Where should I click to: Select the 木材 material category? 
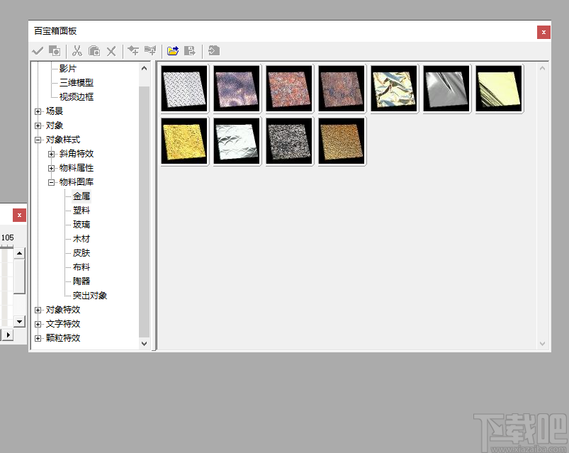(80, 238)
